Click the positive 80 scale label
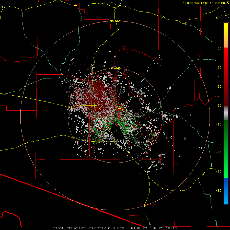 coord(220,39)
